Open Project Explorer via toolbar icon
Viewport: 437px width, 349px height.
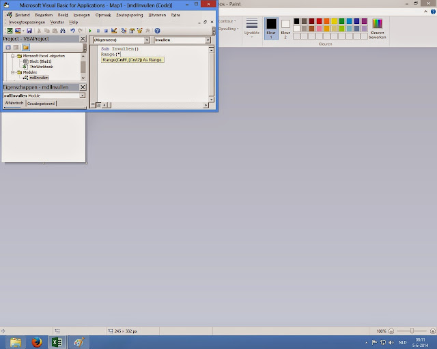[124, 31]
